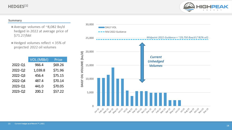Click the DAILY VOL legend entry
Screen dimensions: 232x130
click(108, 27)
